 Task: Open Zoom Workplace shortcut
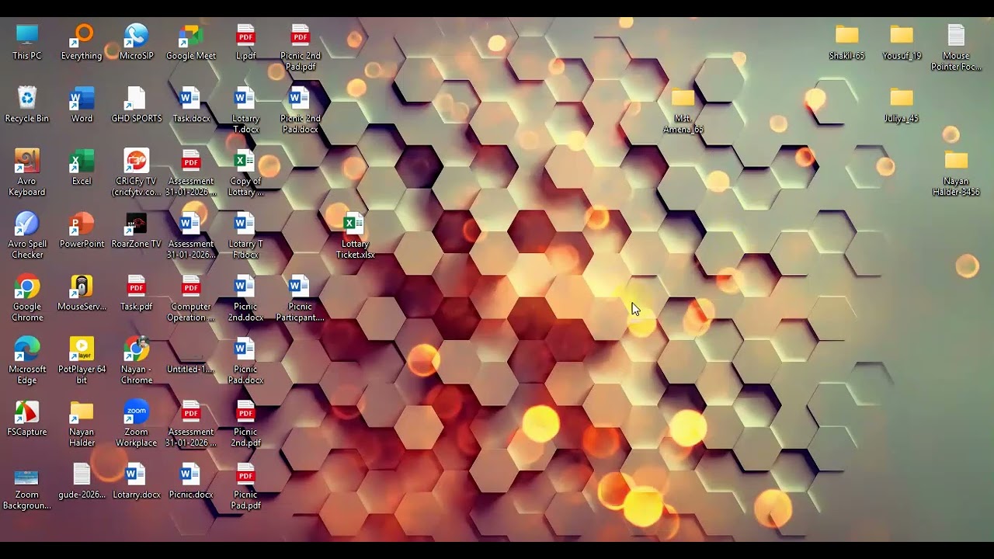click(x=137, y=423)
